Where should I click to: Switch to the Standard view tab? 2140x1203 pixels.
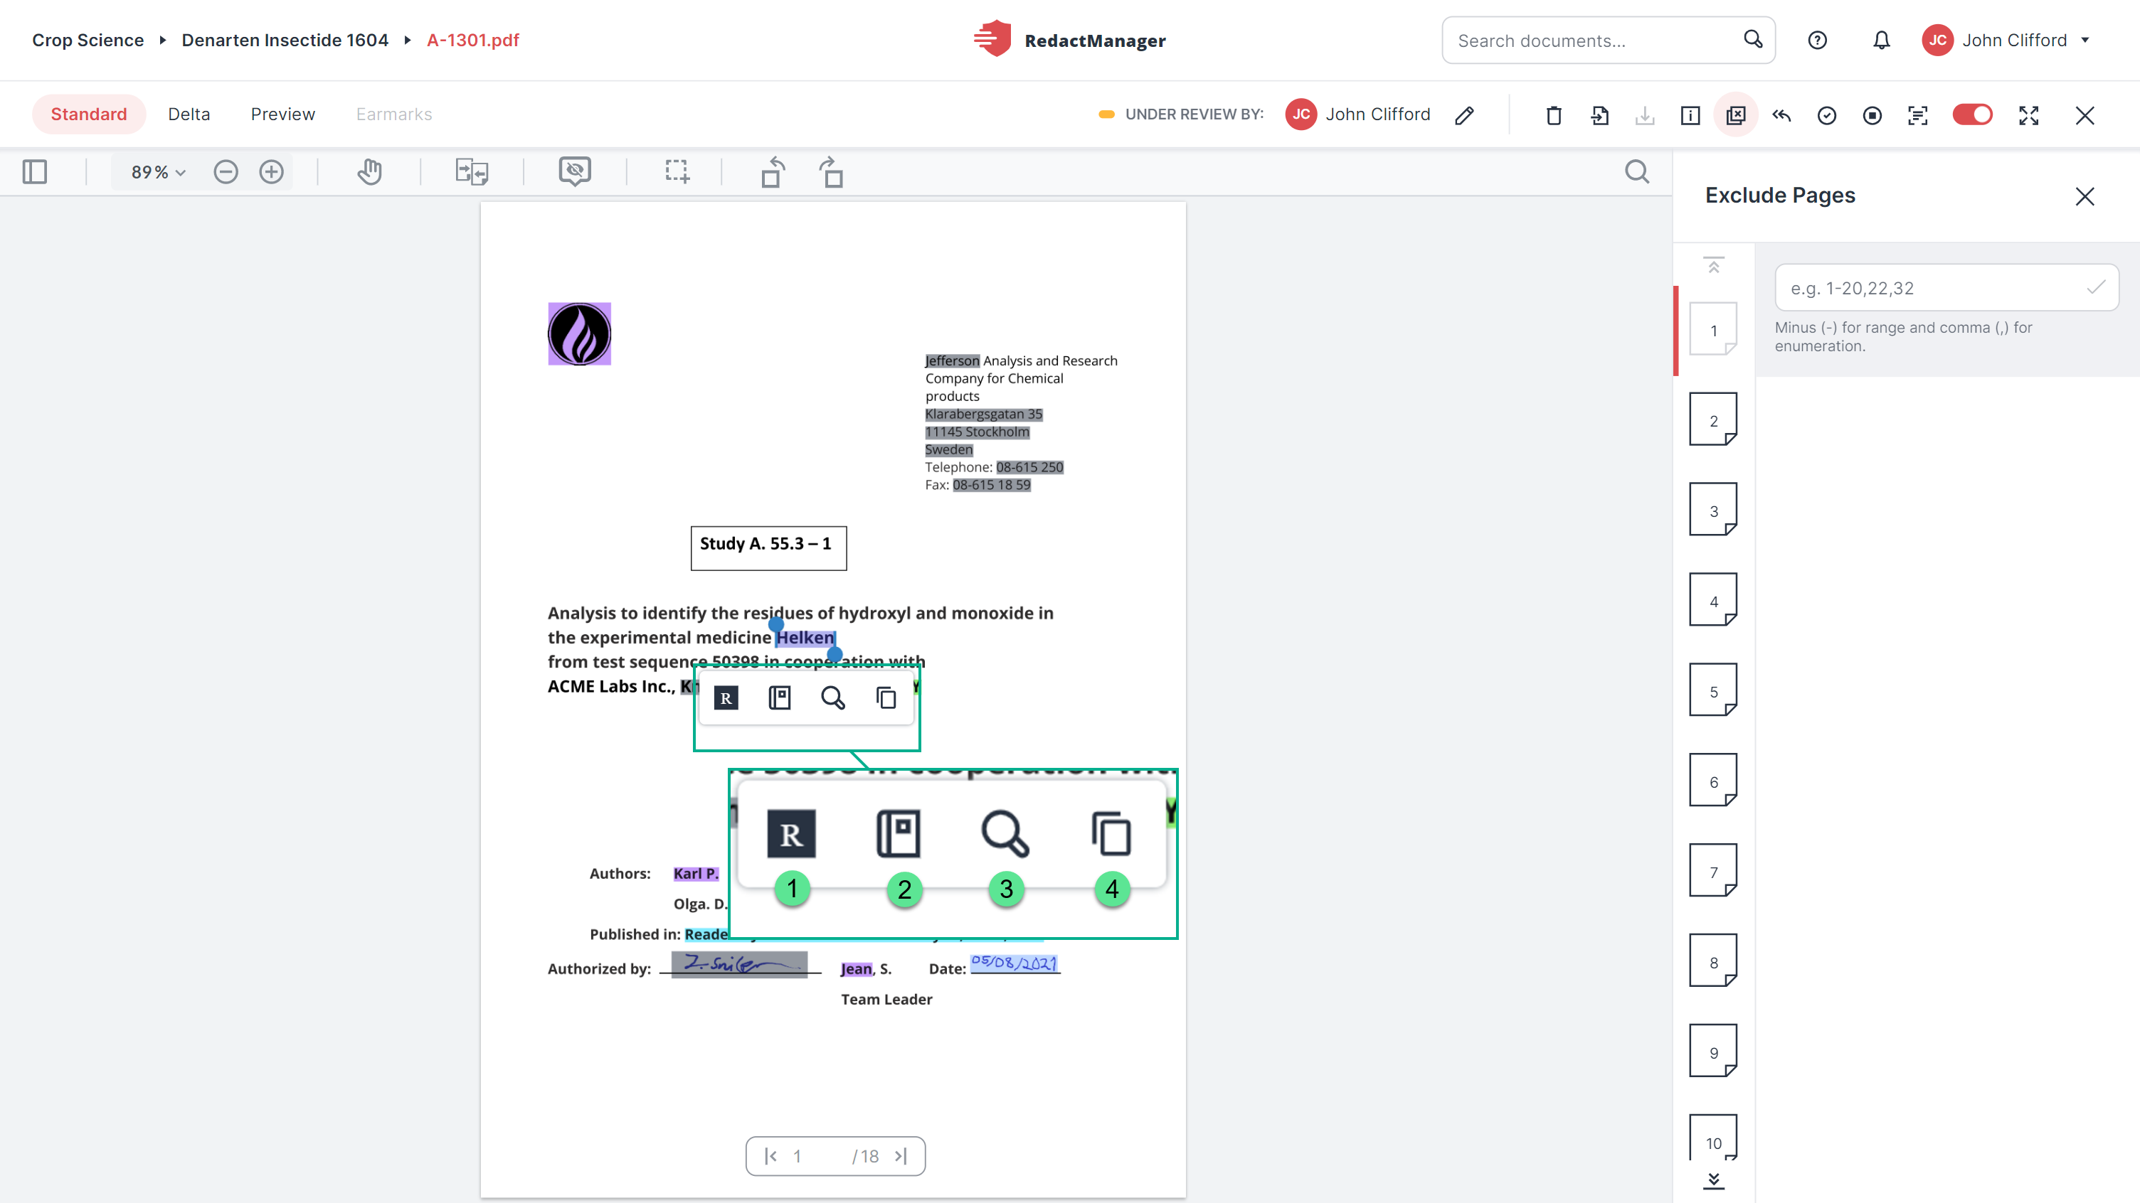[89, 114]
